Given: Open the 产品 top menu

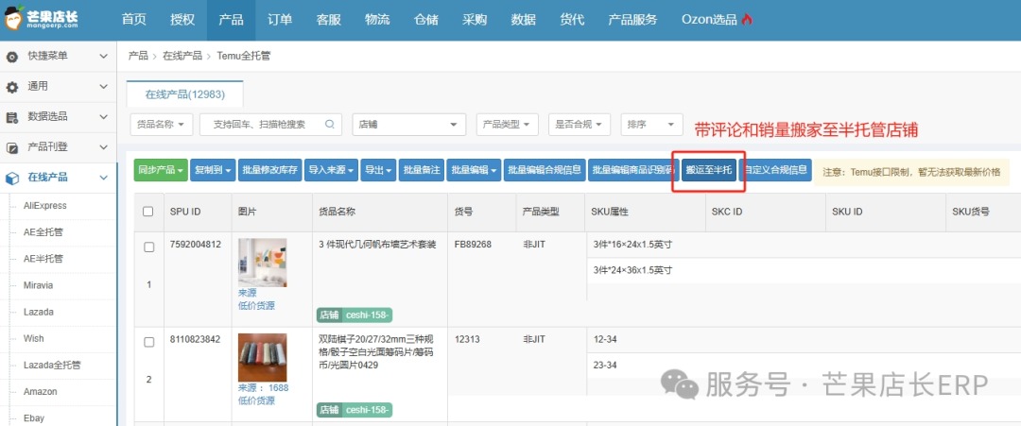Looking at the screenshot, I should pos(232,20).
